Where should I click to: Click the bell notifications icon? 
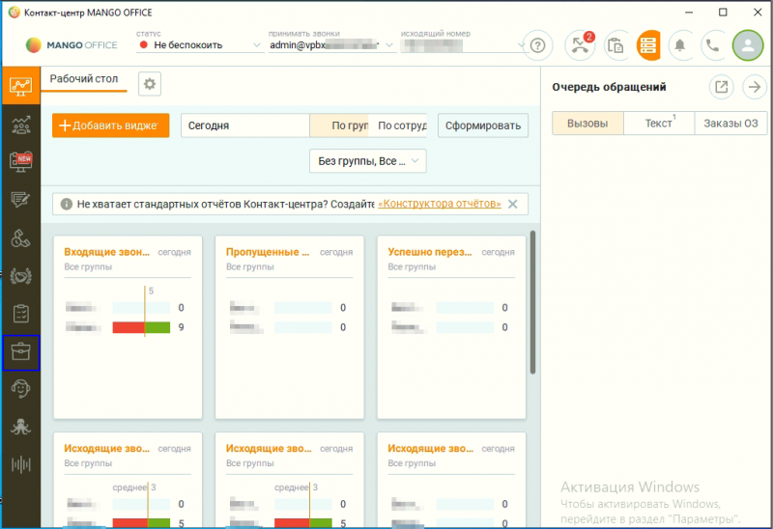tap(680, 45)
